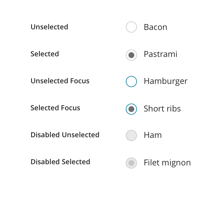217x200 pixels.
Task: Choose the focused Hamburger radio button
Action: coord(131,82)
